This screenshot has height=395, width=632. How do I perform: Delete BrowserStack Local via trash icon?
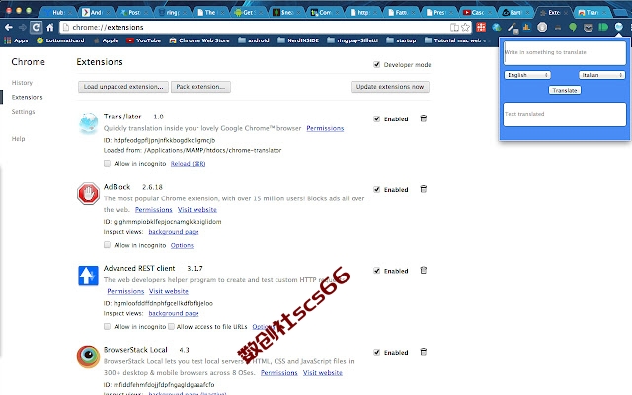click(x=424, y=352)
